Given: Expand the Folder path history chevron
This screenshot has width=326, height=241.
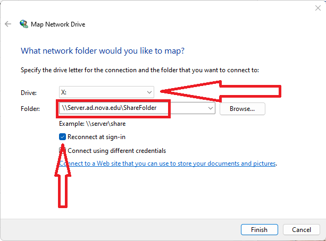Looking at the screenshot, I should click(211, 108).
